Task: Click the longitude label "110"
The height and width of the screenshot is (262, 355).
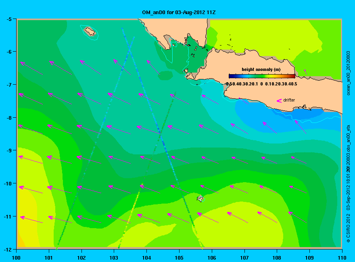Action: [342, 258]
